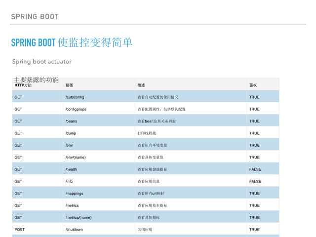The width and height of the screenshot is (316, 237).
Task: Click the 查看所有url映射 description
Action: pyautogui.click(x=151, y=194)
